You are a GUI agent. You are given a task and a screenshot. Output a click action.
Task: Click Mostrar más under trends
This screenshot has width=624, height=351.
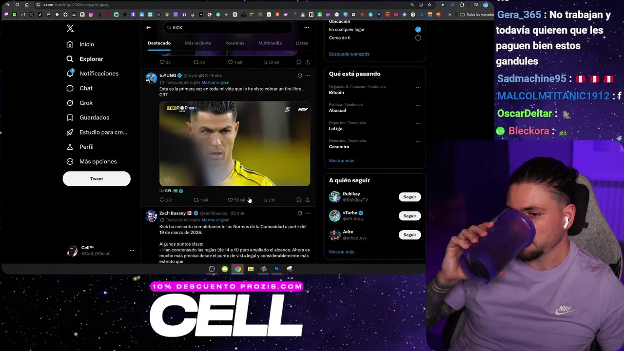click(x=341, y=161)
